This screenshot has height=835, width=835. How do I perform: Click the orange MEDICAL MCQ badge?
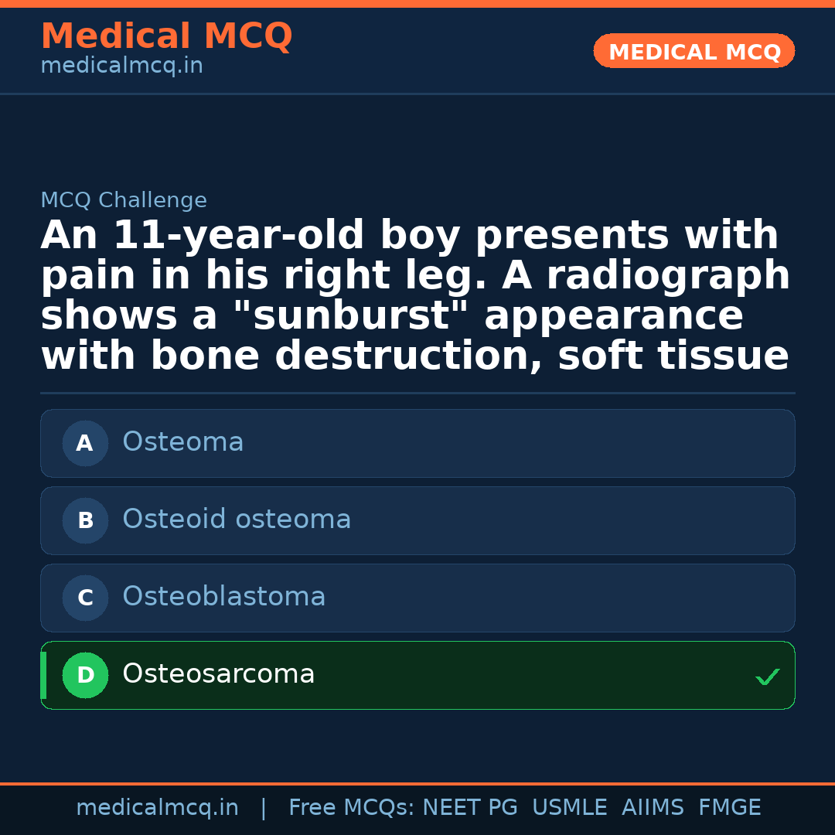pos(694,51)
